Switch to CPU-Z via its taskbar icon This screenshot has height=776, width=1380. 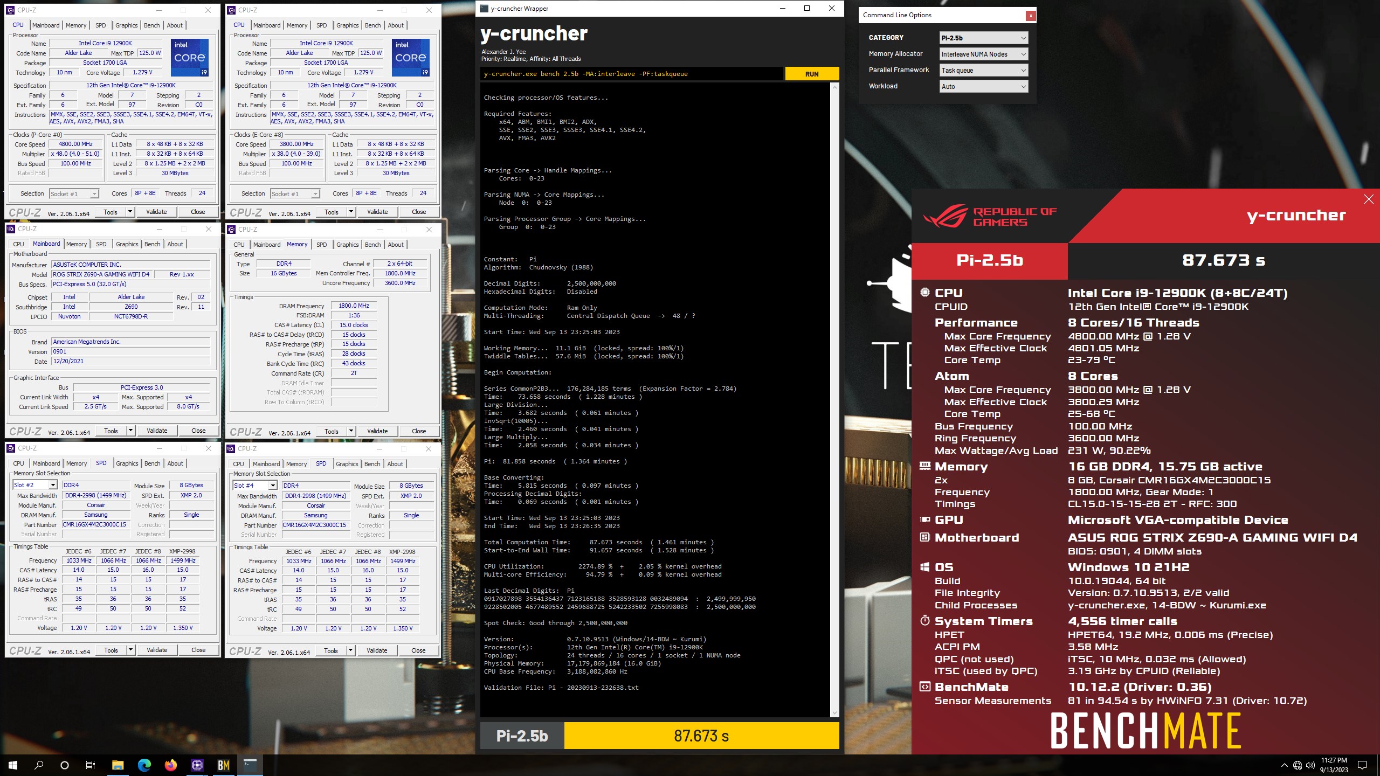tap(197, 765)
